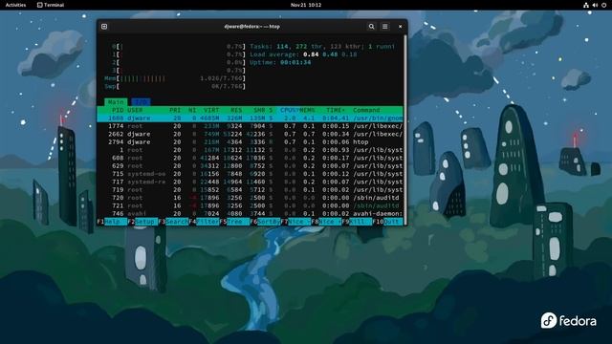The width and height of the screenshot is (612, 344).
Task: Click the F1 Help function key
Action: [112, 222]
